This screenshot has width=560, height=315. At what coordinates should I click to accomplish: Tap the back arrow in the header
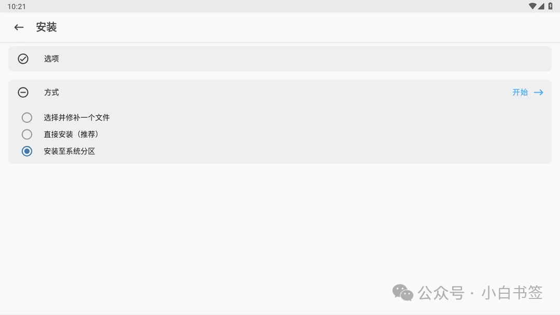tap(19, 27)
